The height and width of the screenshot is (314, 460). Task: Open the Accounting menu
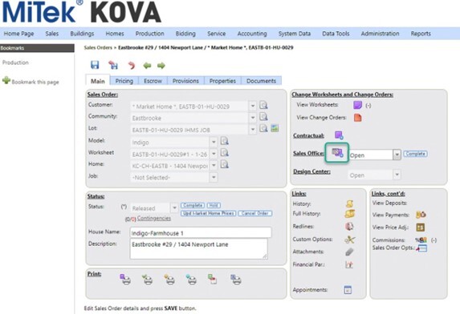[x=252, y=34]
